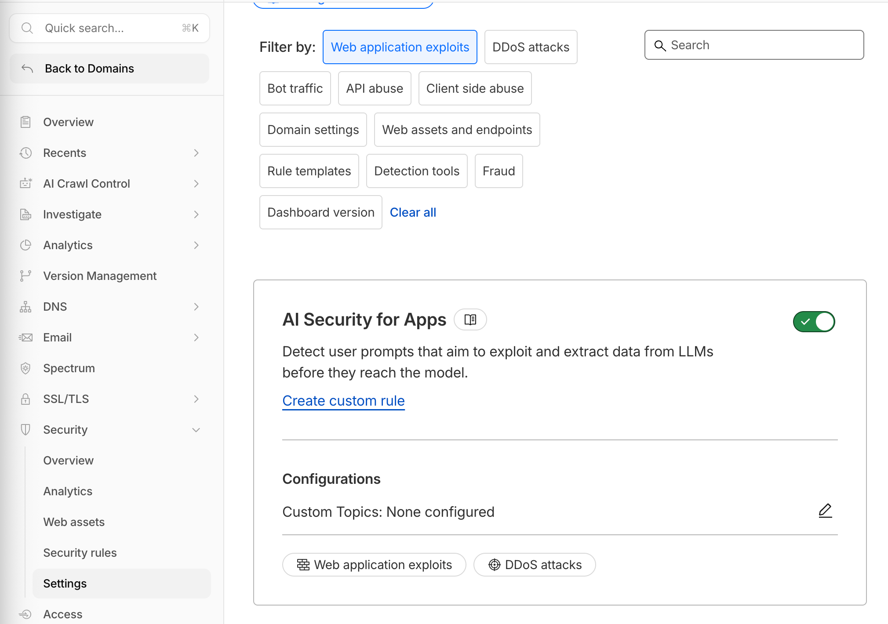
Task: Select the Detection tools filter button
Action: coord(417,171)
